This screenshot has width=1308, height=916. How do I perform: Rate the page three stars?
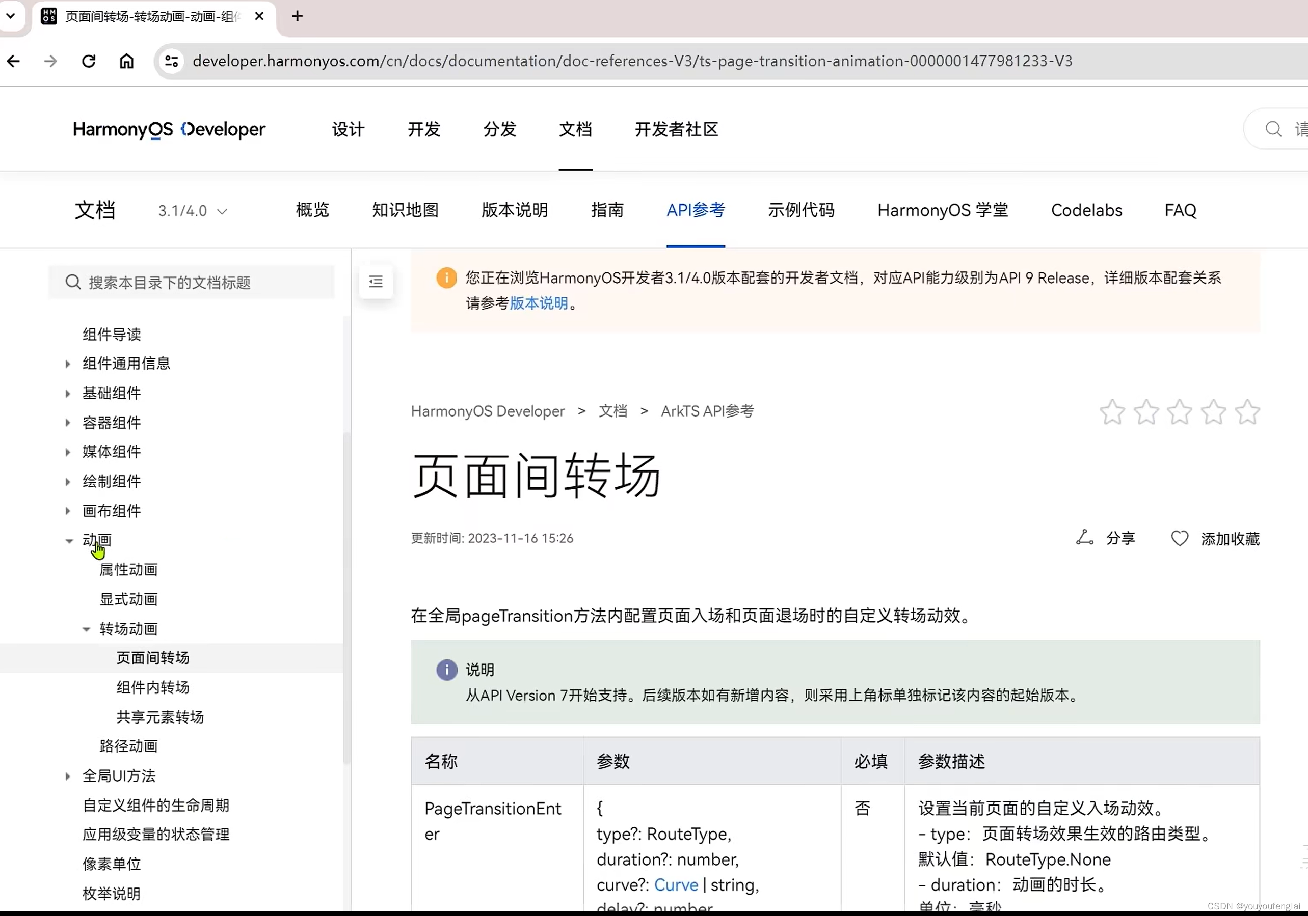pos(1179,412)
